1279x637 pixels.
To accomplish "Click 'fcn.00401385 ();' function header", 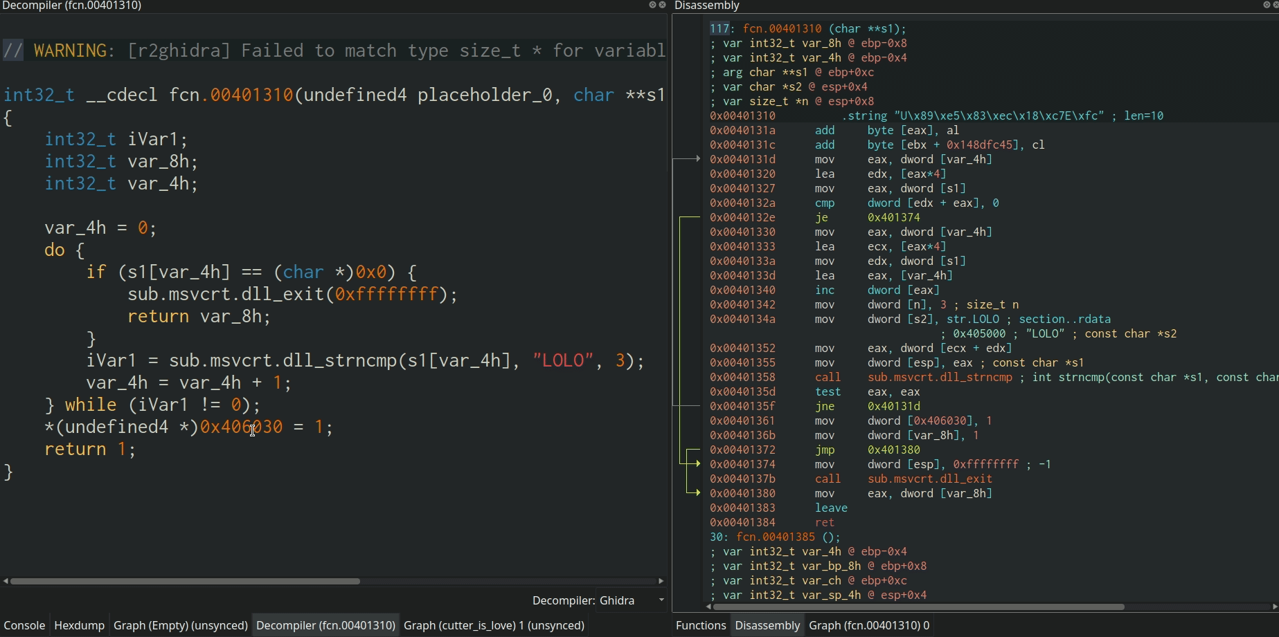I will click(x=788, y=537).
